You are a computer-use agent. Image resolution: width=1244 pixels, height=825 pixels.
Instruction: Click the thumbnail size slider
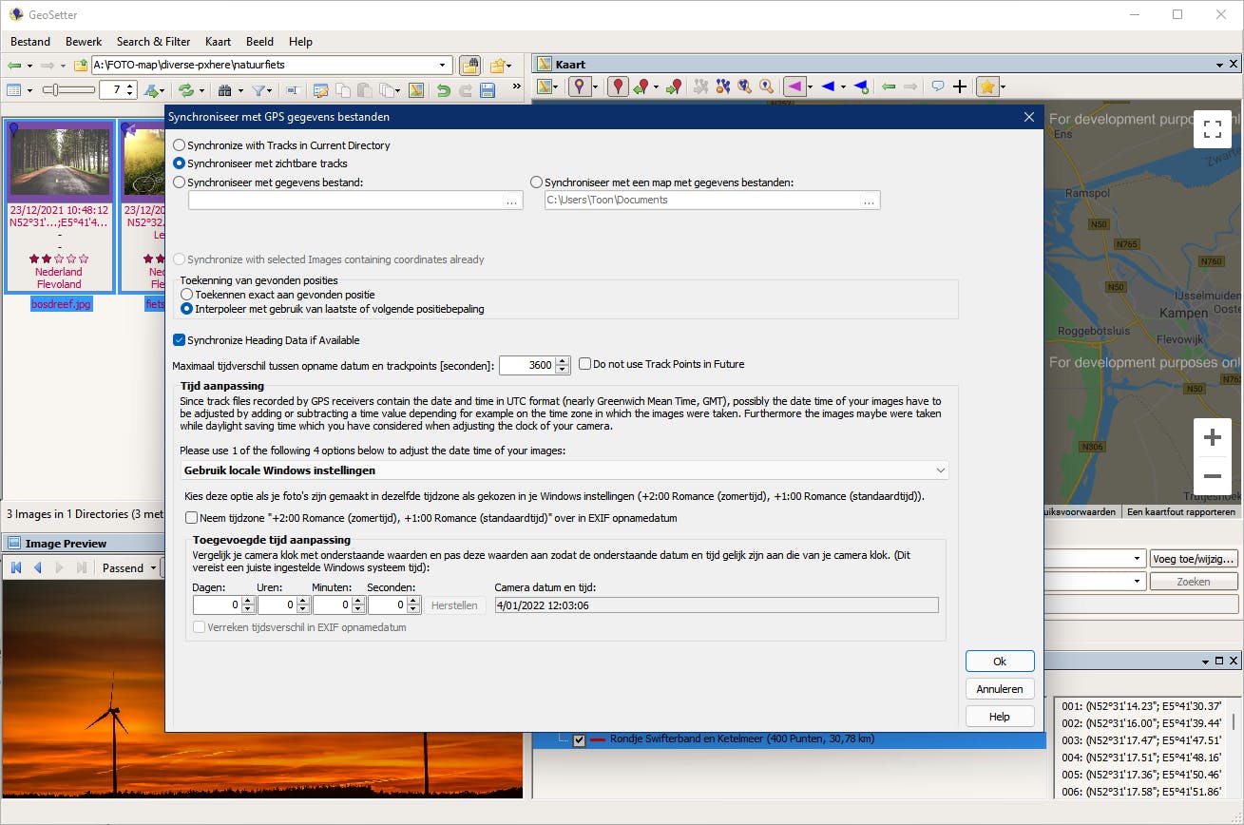click(69, 90)
